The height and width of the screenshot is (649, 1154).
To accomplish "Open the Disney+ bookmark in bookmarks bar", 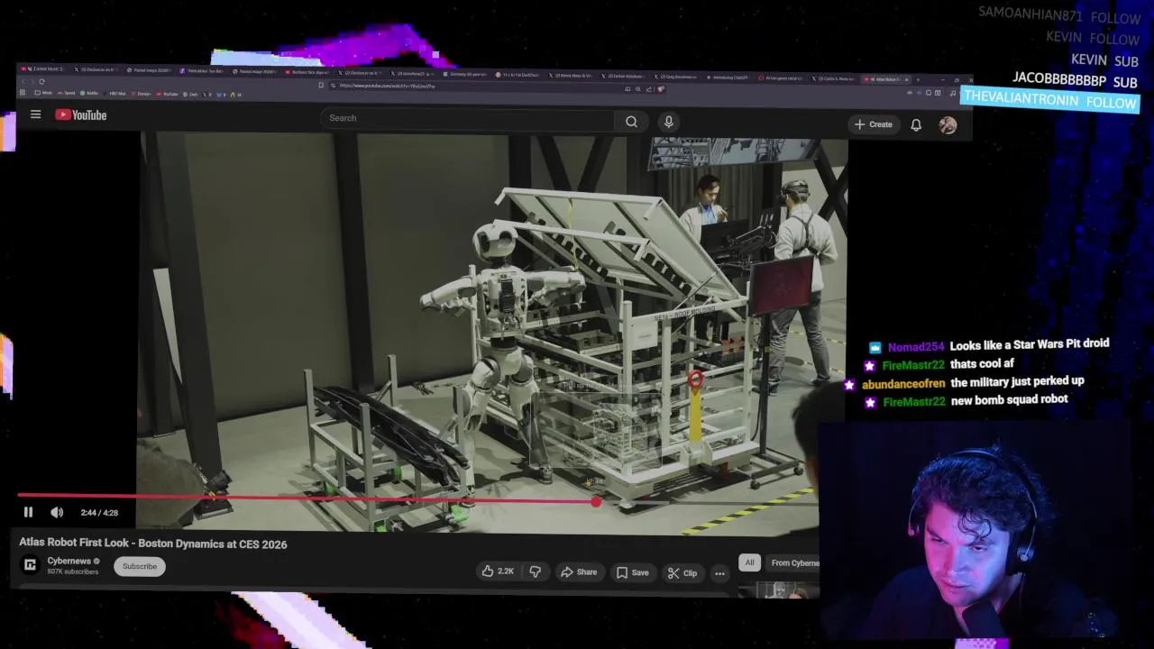I will (x=142, y=94).
